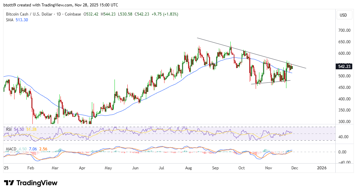This screenshot has width=357, height=193.
Task: Click the May label on time axis
Action: point(108,168)
